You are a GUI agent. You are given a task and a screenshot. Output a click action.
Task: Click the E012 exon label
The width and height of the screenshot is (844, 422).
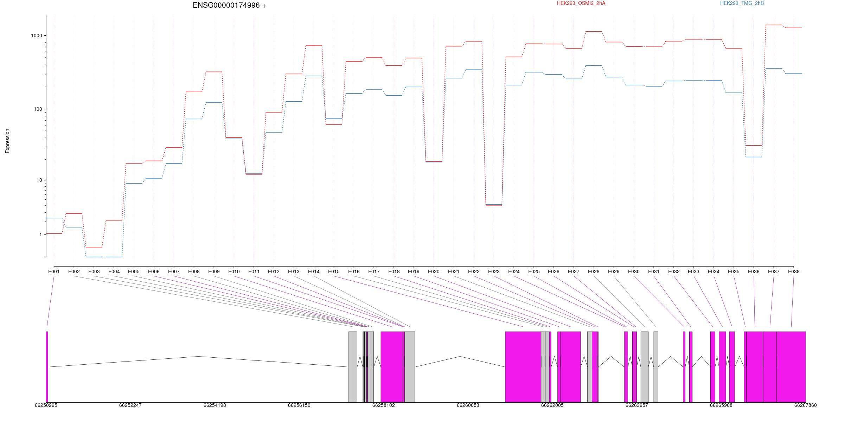tap(274, 271)
